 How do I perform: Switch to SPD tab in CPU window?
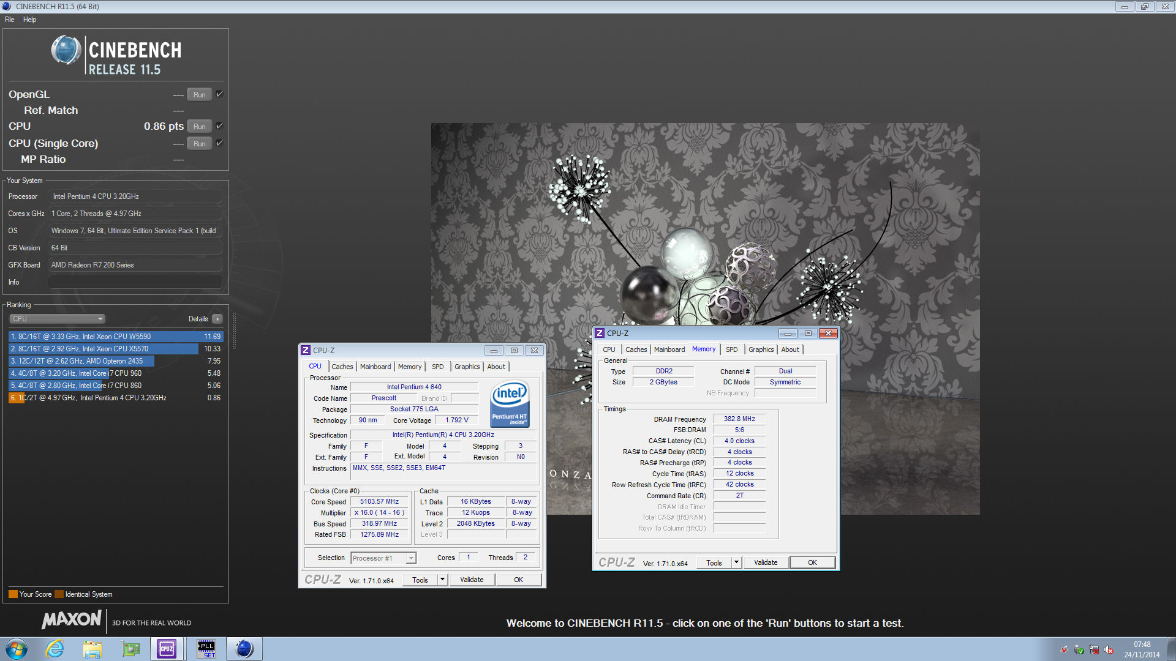click(x=437, y=367)
